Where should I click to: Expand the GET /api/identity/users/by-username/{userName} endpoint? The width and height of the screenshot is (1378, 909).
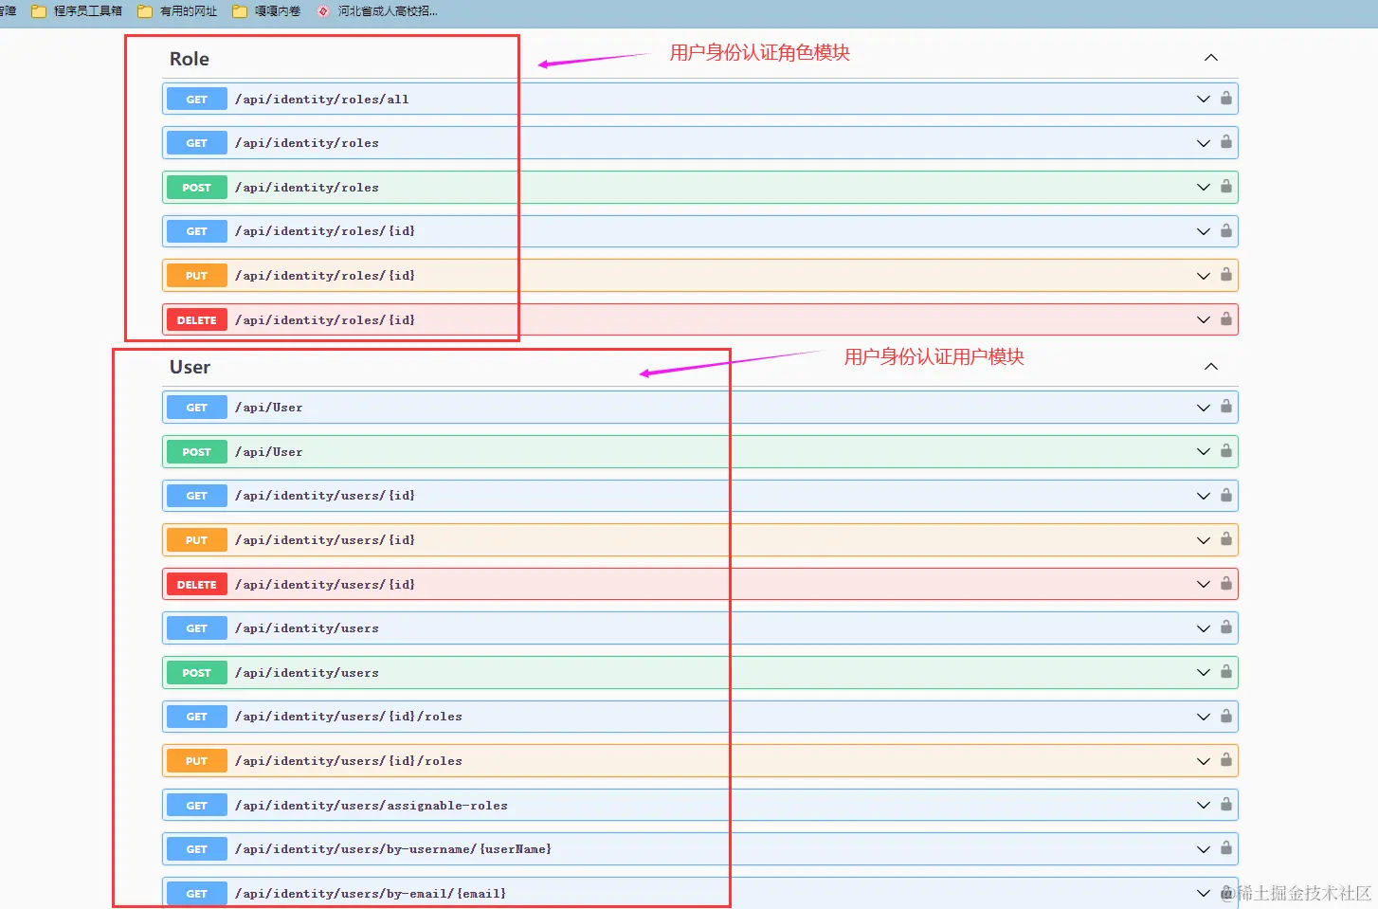(x=1203, y=848)
